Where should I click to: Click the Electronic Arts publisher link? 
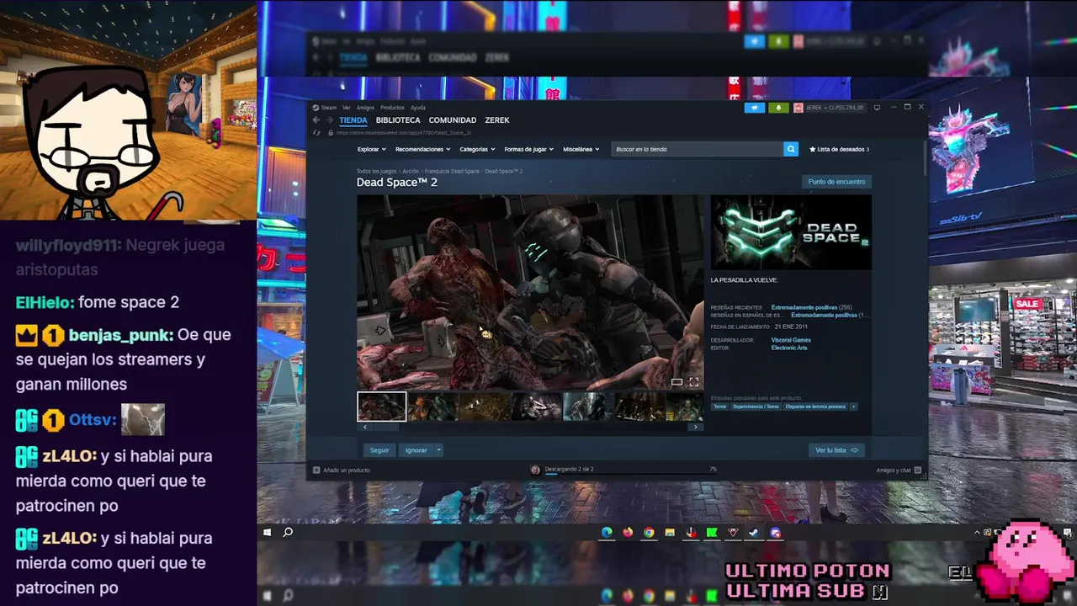(789, 348)
